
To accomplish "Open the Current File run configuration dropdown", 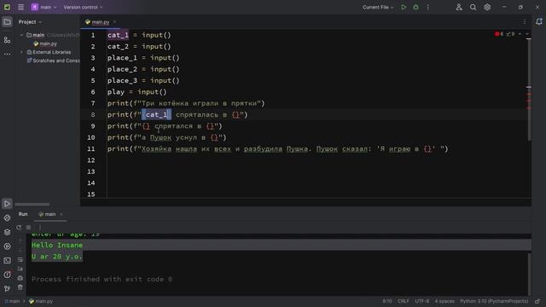I will pos(378,7).
